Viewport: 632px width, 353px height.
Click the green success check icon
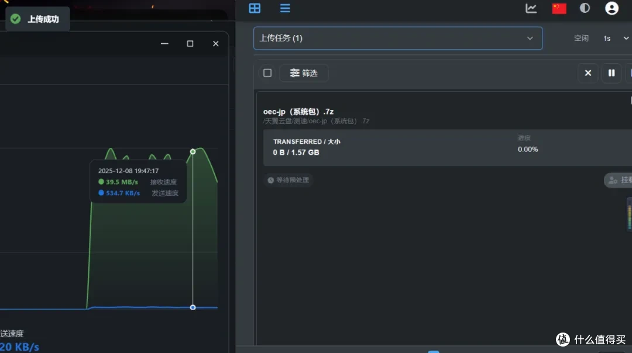pos(15,19)
